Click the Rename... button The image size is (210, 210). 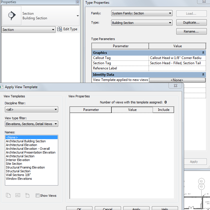click(191, 31)
